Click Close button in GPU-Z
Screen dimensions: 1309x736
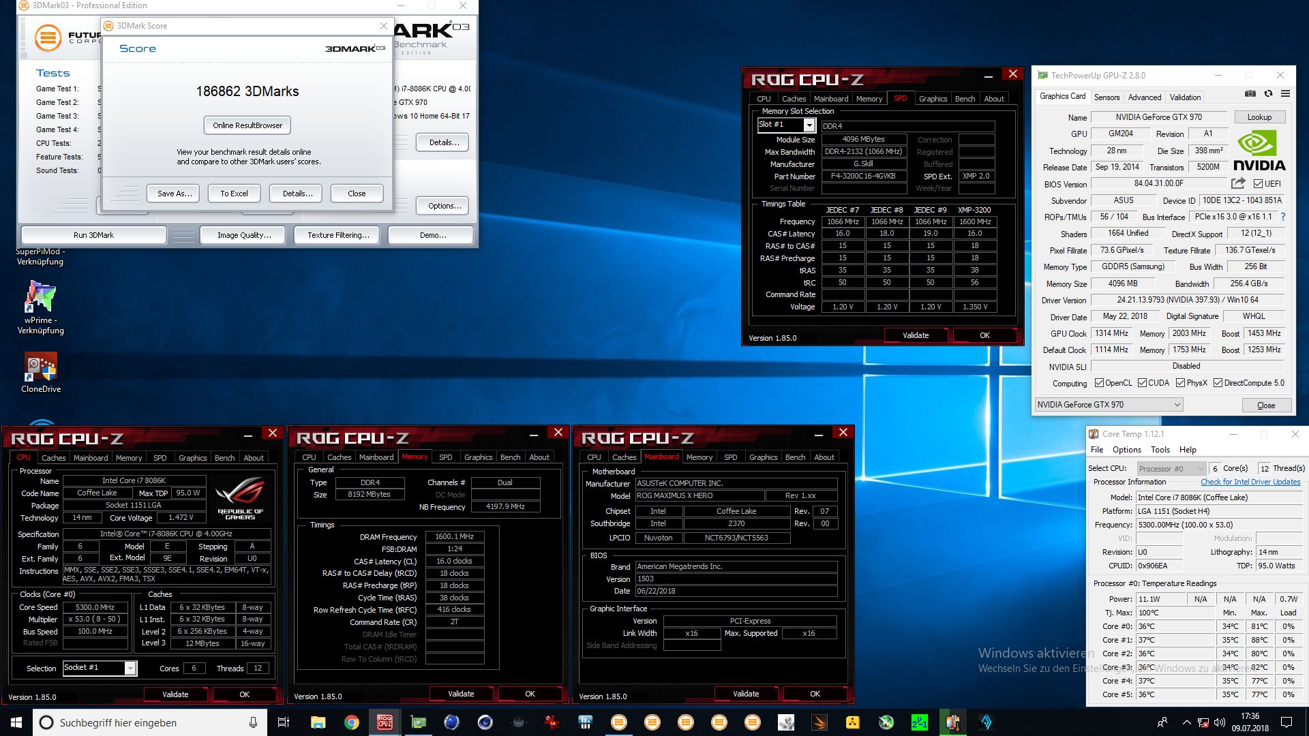(x=1266, y=405)
